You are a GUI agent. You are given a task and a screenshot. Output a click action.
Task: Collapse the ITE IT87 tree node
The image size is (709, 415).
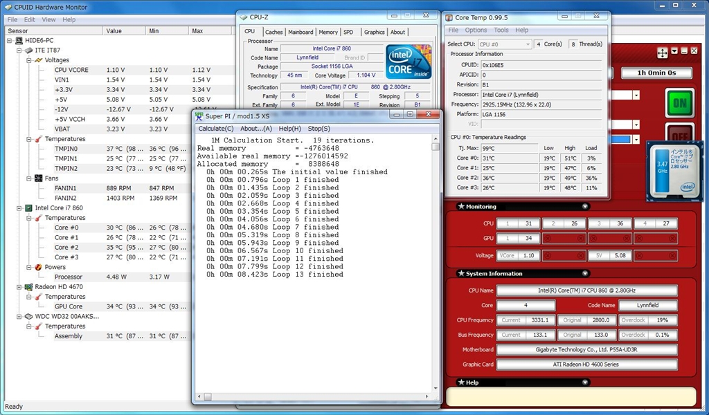pos(19,50)
